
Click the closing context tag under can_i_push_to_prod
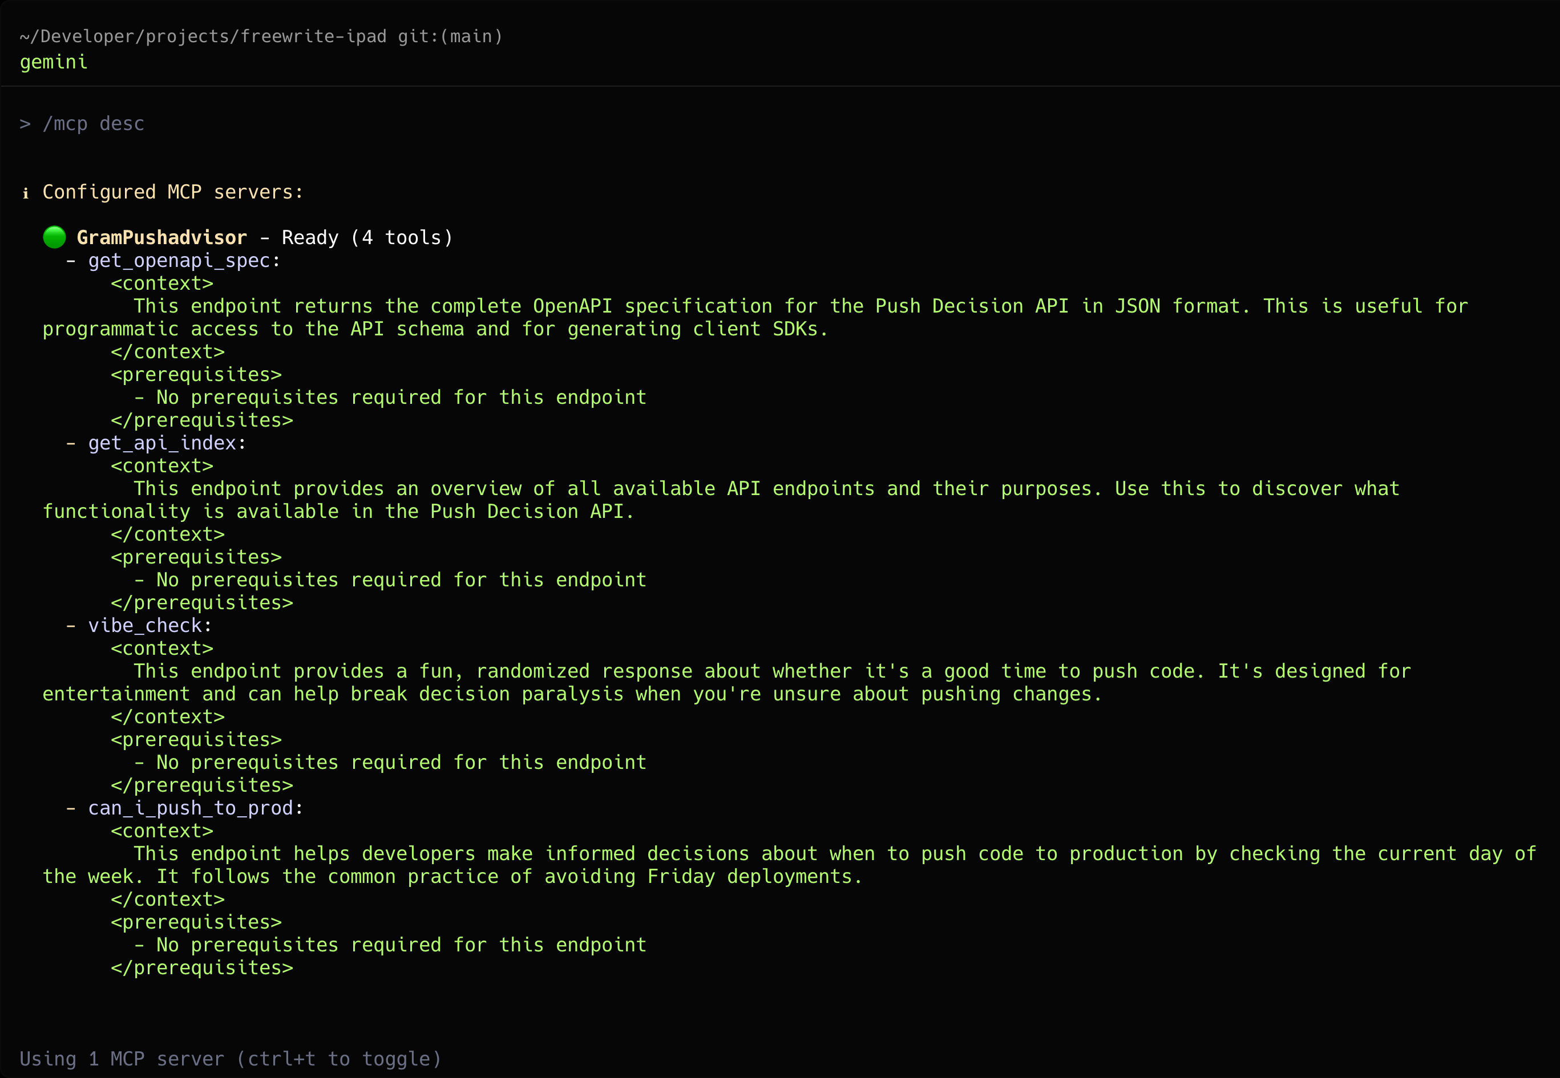click(x=168, y=899)
